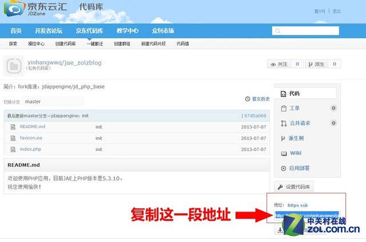Open 操控中心 in the sub-navigation
This screenshot has width=366, height=242.
pos(36,43)
